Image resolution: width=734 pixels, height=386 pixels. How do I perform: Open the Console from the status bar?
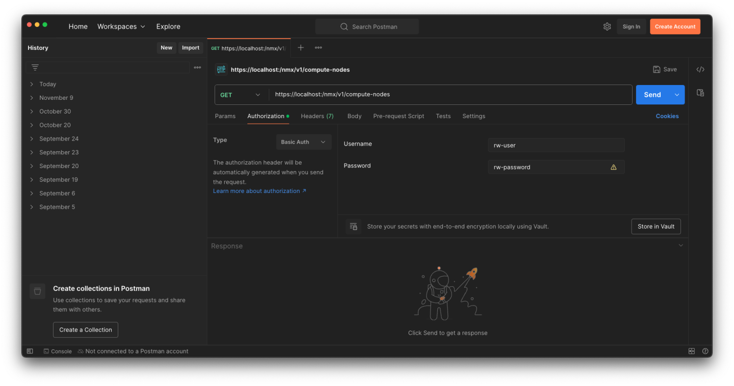57,351
